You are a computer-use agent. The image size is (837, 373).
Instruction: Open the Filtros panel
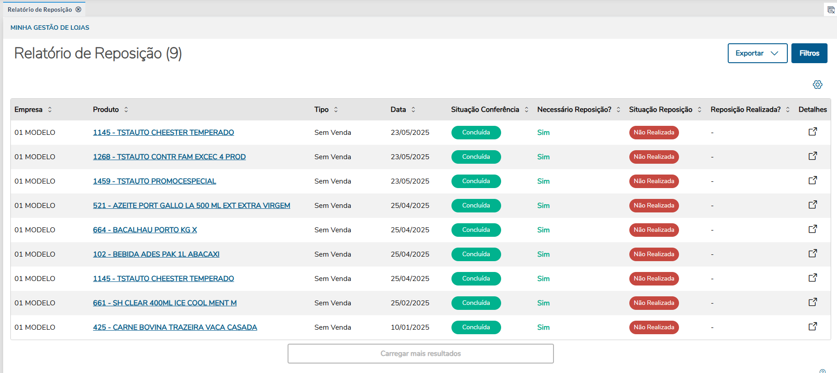(809, 53)
